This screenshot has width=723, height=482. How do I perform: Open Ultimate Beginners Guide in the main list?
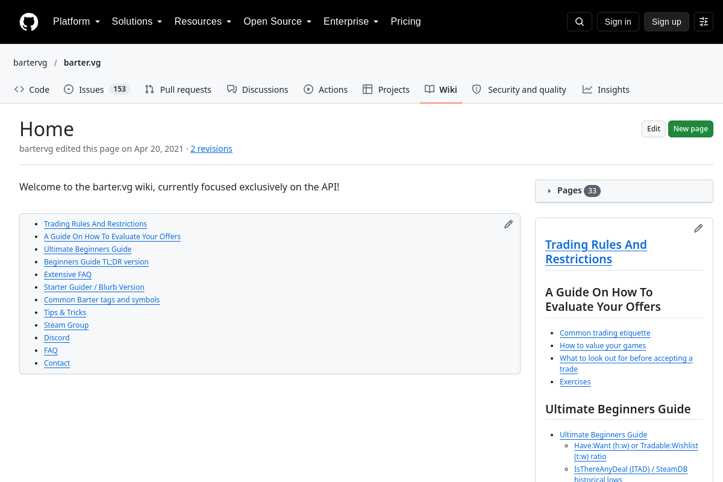pos(87,249)
